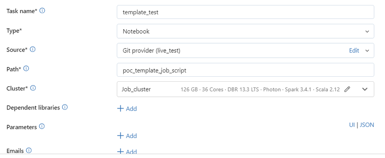385x158 pixels.
Task: Edit Job_cluster using the pencil icon
Action: point(347,89)
